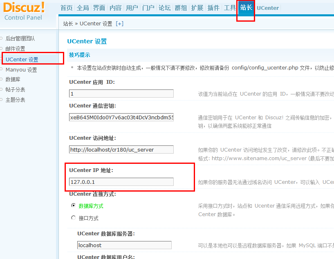This screenshot has height=259, width=334.
Task: Open 主题分表 in the sidebar
Action: point(15,100)
